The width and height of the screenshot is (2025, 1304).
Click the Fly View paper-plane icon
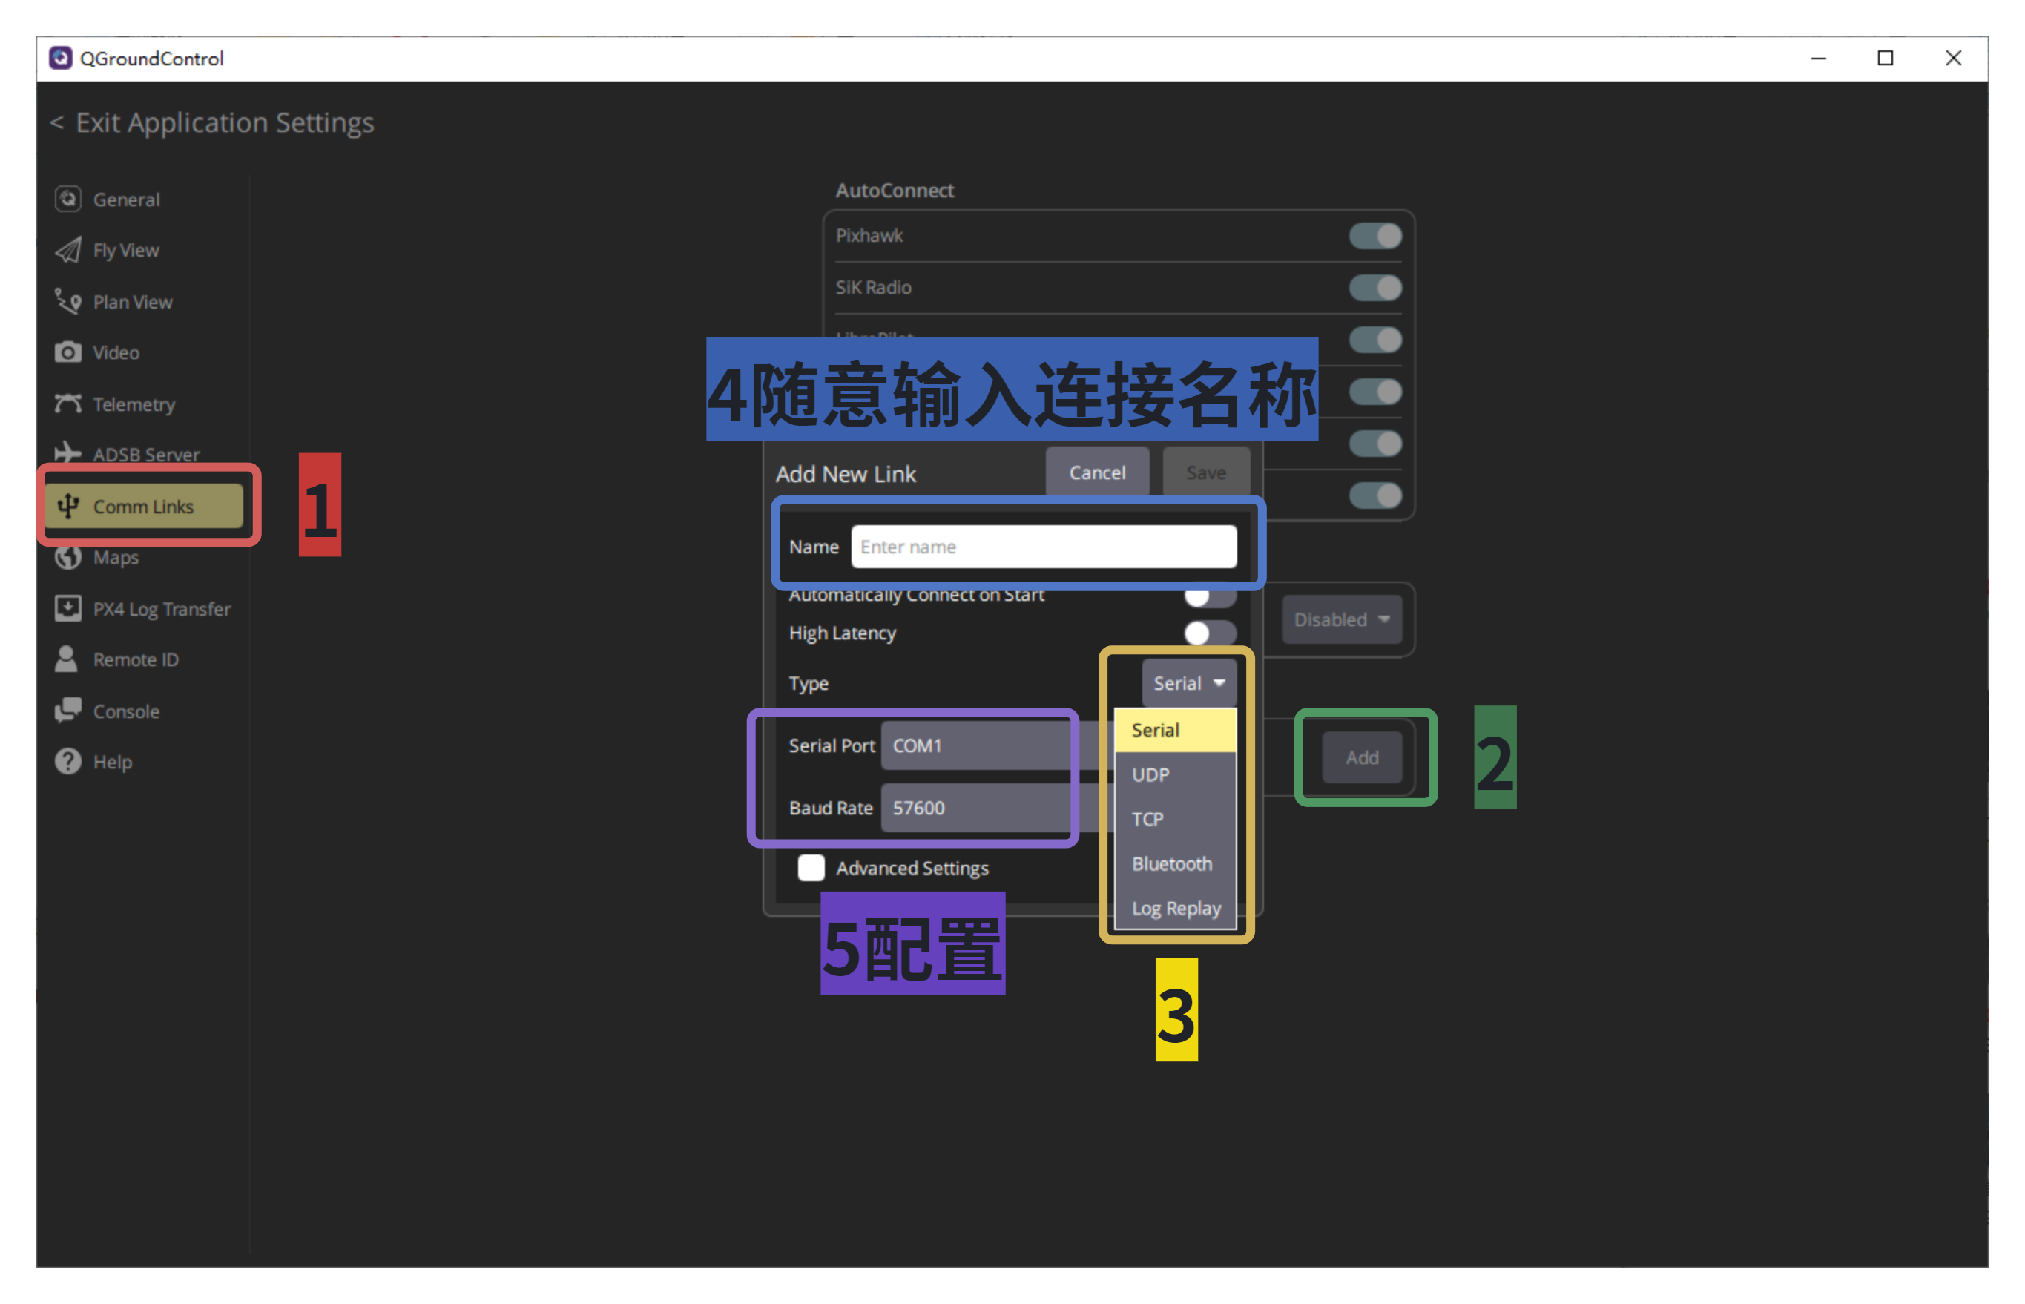pyautogui.click(x=67, y=250)
